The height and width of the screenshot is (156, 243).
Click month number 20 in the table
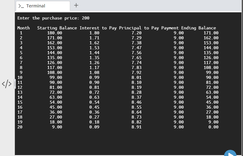click(20, 127)
